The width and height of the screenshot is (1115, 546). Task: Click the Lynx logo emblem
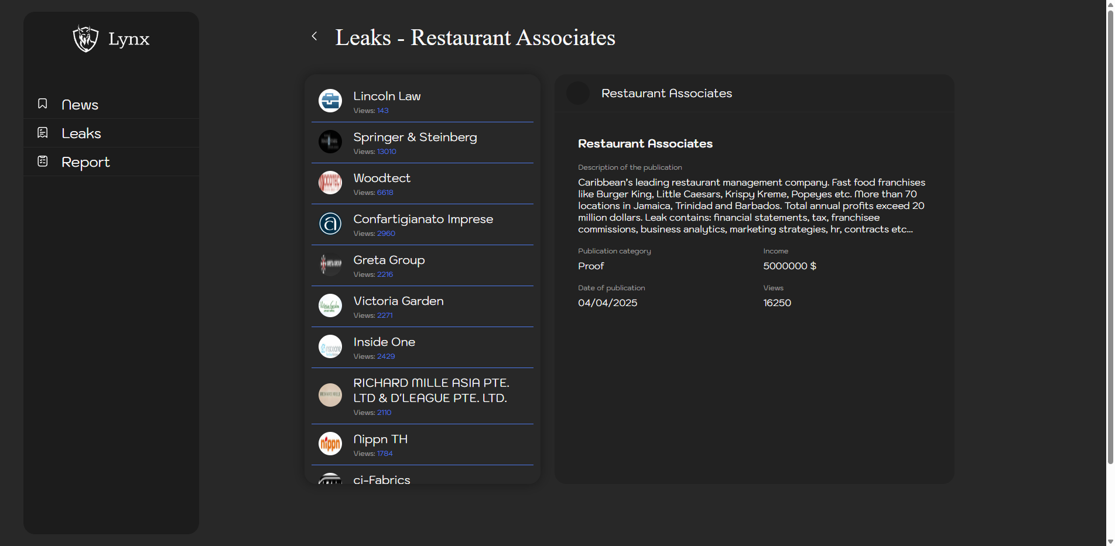coord(85,39)
